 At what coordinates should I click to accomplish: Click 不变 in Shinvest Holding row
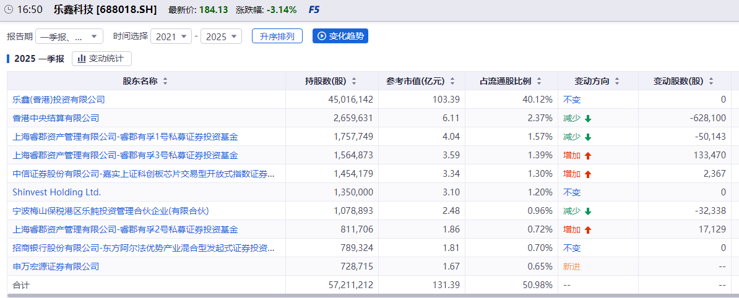pos(572,192)
